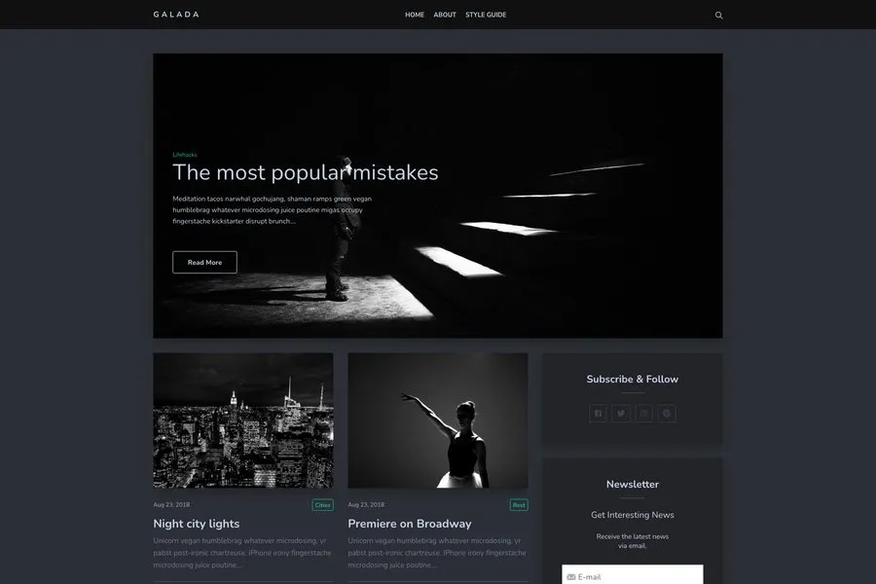Open the ballerina Premiere on Broadway thumbnail
This screenshot has width=876, height=584.
click(x=437, y=420)
